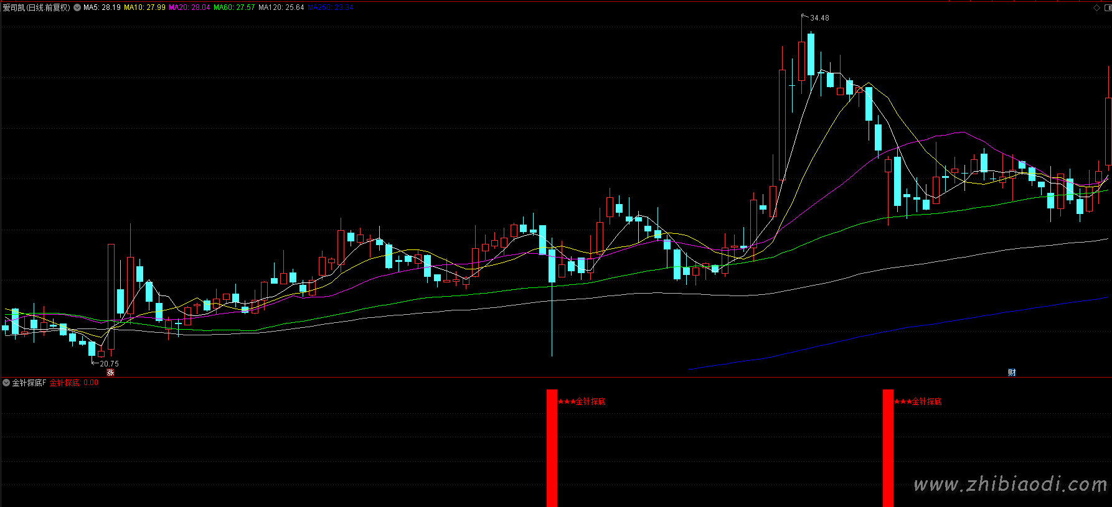Click the magenta MA20 indicator label
Image resolution: width=1112 pixels, height=507 pixels.
[x=189, y=7]
